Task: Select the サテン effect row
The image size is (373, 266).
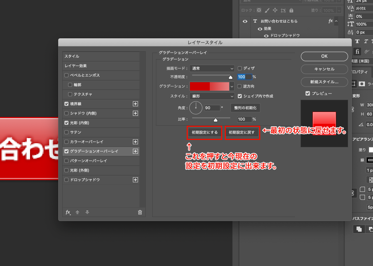Action: coord(101,132)
